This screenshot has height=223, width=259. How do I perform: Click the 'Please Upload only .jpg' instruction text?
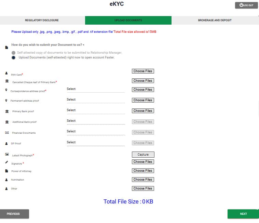click(x=62, y=32)
